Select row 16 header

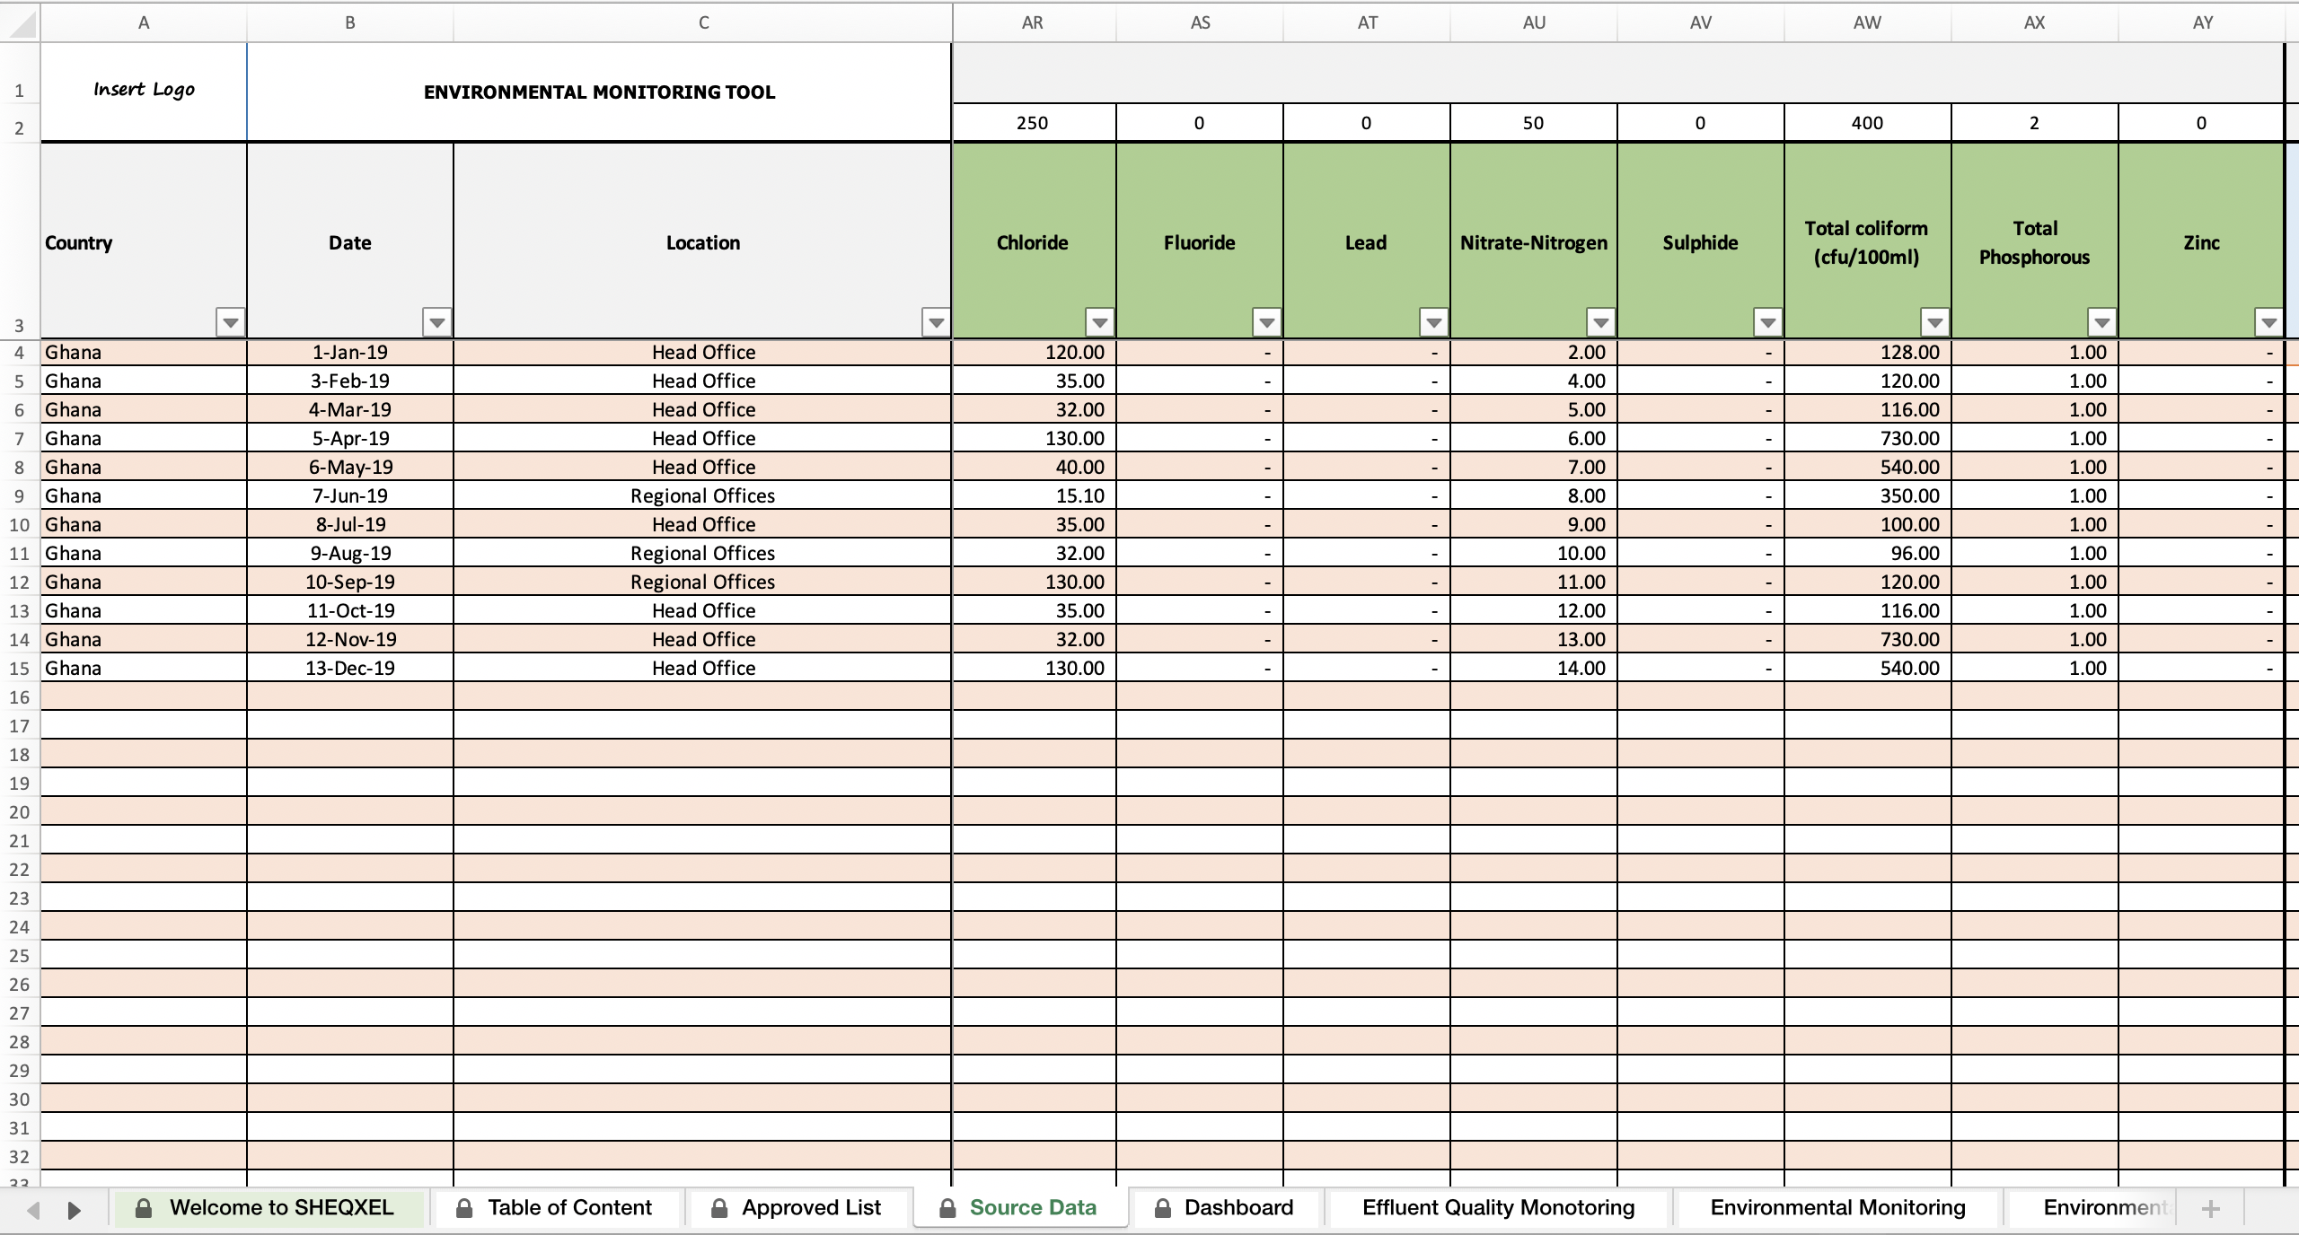pos(20,697)
